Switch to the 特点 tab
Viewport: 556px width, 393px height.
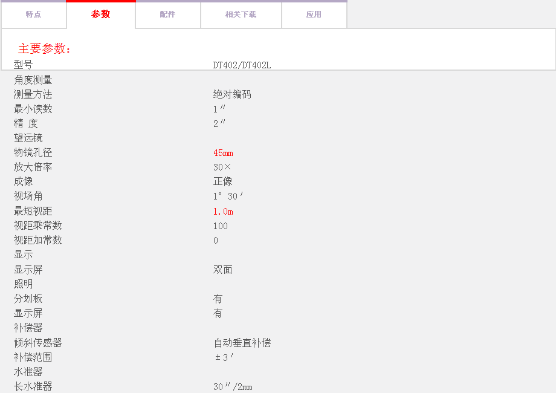pyautogui.click(x=34, y=15)
